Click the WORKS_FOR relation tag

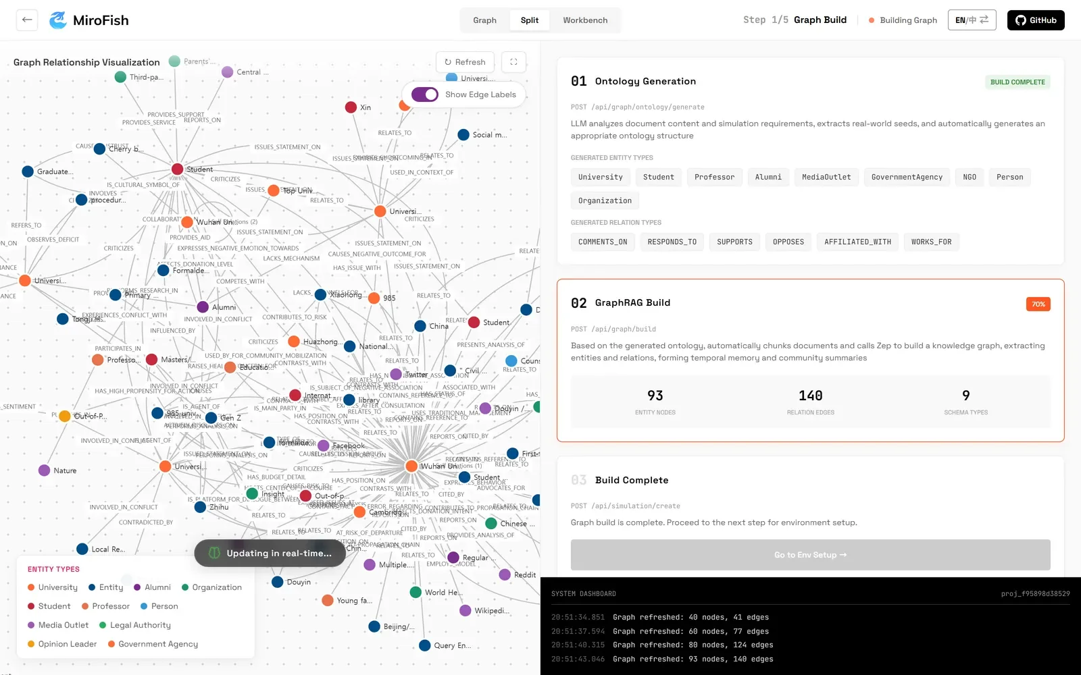[931, 242]
